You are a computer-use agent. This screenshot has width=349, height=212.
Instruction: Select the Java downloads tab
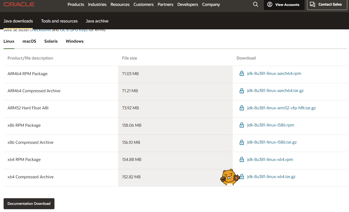[x=18, y=21]
